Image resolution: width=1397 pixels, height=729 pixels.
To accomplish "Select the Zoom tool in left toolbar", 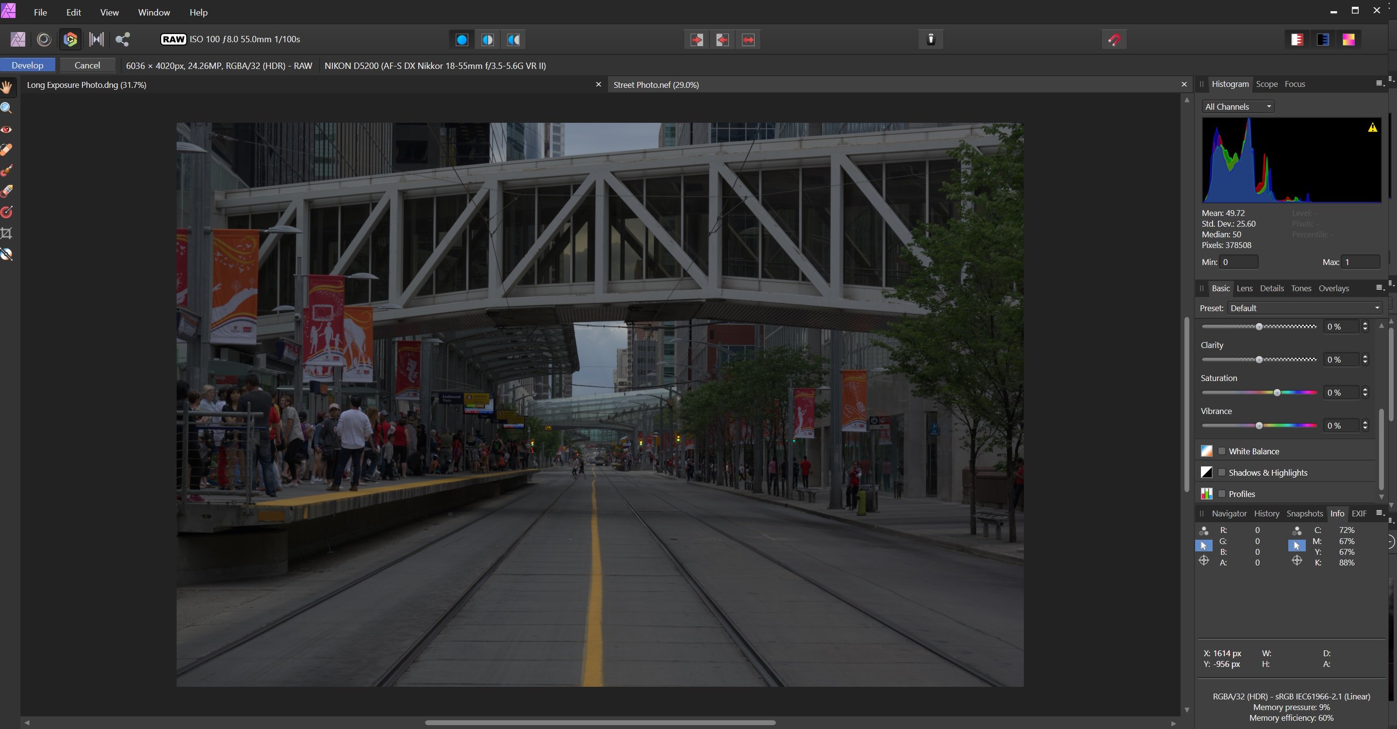I will [x=6, y=108].
